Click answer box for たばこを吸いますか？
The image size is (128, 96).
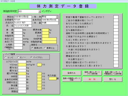(x=116, y=40)
